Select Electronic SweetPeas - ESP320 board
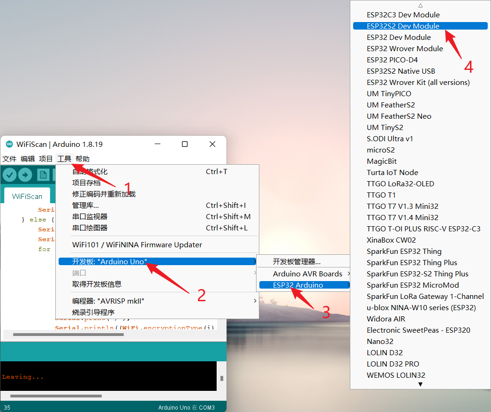Viewport: 491px width, 412px height. pos(420,330)
